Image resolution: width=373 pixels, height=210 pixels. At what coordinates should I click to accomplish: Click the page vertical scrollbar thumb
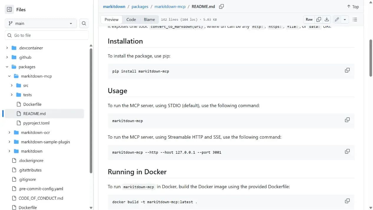371,58
